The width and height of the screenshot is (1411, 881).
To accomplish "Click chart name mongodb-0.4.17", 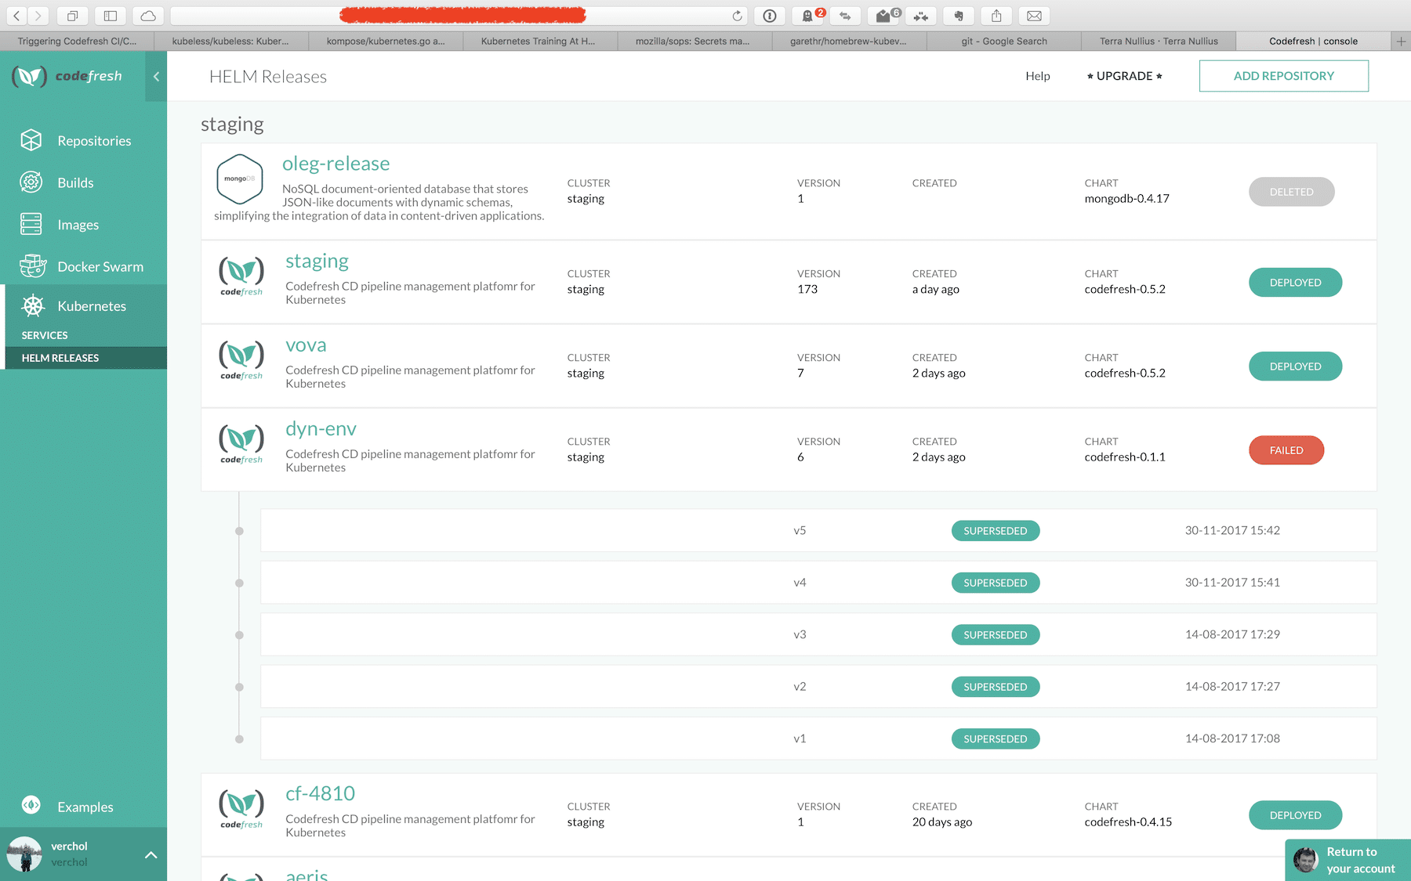I will click(1126, 199).
